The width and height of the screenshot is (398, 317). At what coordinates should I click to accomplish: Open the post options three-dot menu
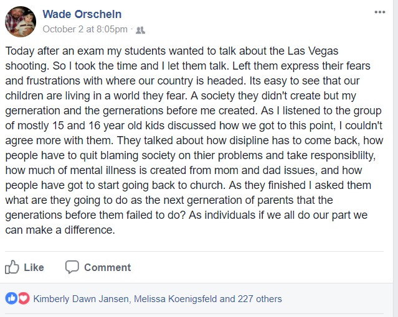click(x=379, y=12)
